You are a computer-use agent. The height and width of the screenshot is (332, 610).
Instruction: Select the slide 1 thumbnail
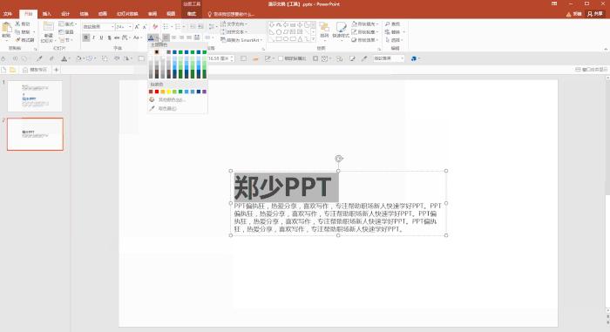click(x=35, y=96)
